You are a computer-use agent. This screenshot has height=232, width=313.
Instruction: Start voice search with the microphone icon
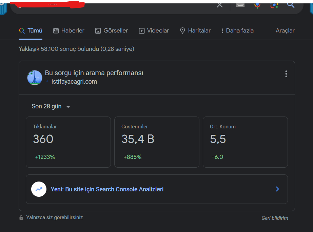[x=257, y=6]
